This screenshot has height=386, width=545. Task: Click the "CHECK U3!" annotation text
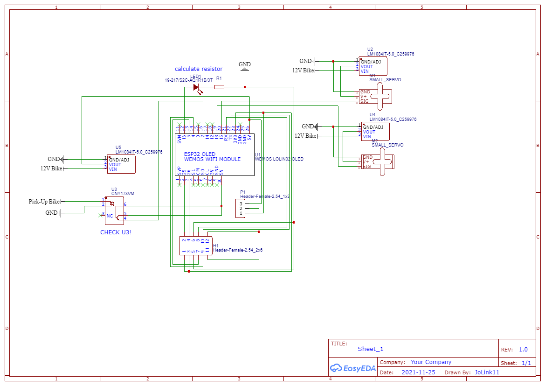116,232
